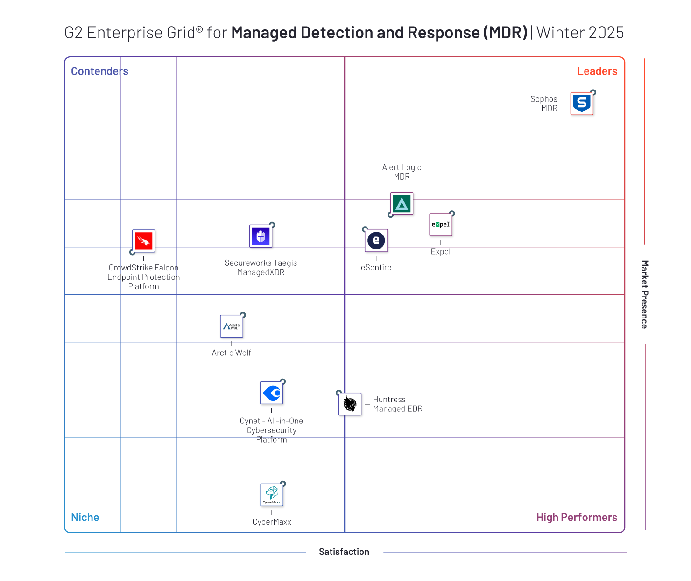Select Secureworks Taegis ManagedXDR label
The height and width of the screenshot is (581, 691).
pyautogui.click(x=261, y=268)
